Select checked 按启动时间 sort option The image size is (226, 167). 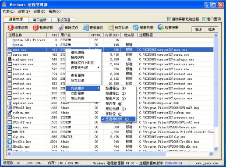pos(118,119)
